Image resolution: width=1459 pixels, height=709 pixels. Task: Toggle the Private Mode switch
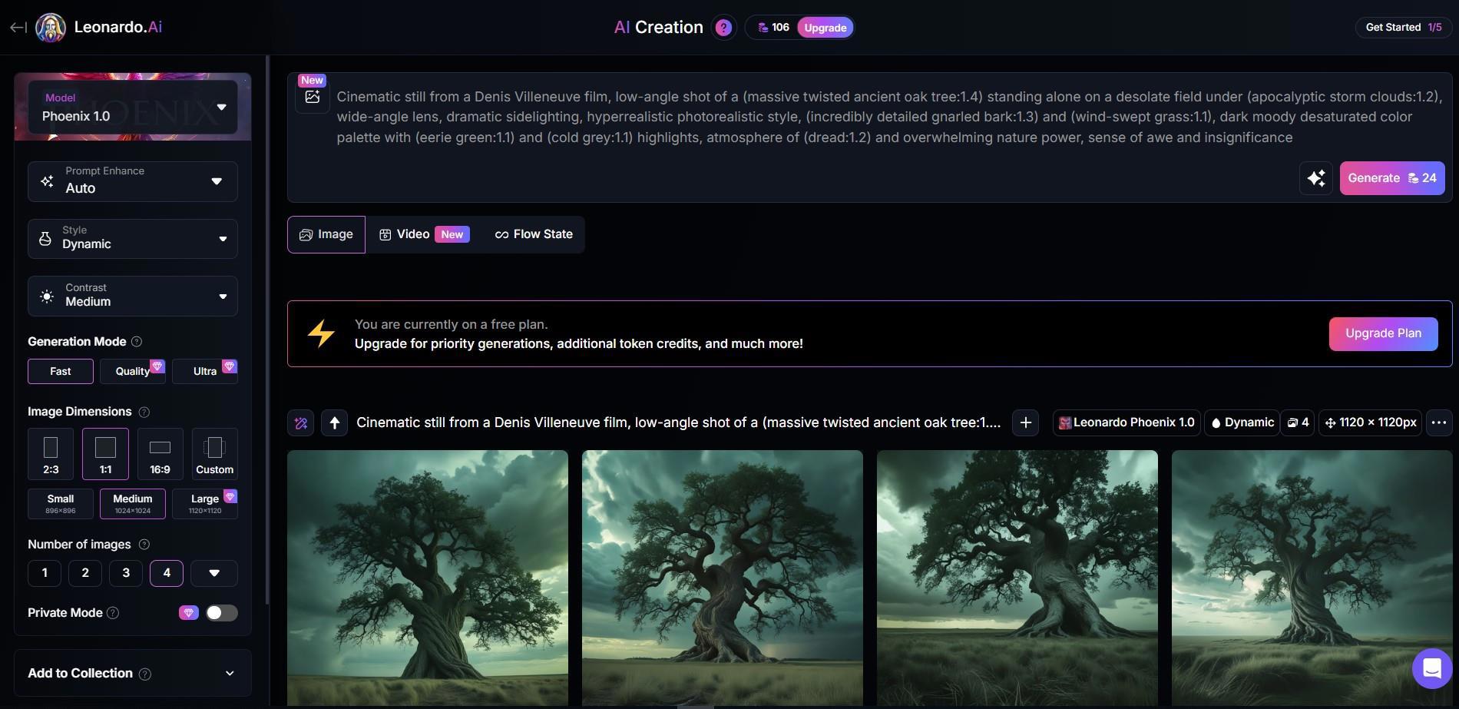pos(222,613)
